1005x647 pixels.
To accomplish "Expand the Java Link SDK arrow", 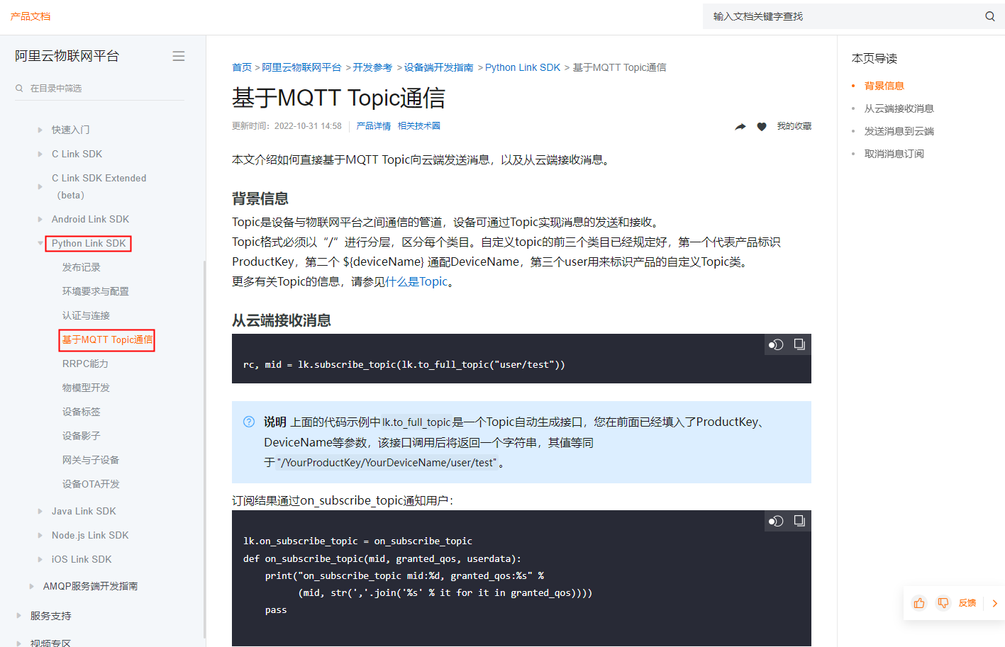I will click(x=40, y=511).
